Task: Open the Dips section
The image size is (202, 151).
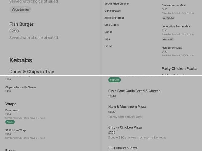Action: click(107, 39)
